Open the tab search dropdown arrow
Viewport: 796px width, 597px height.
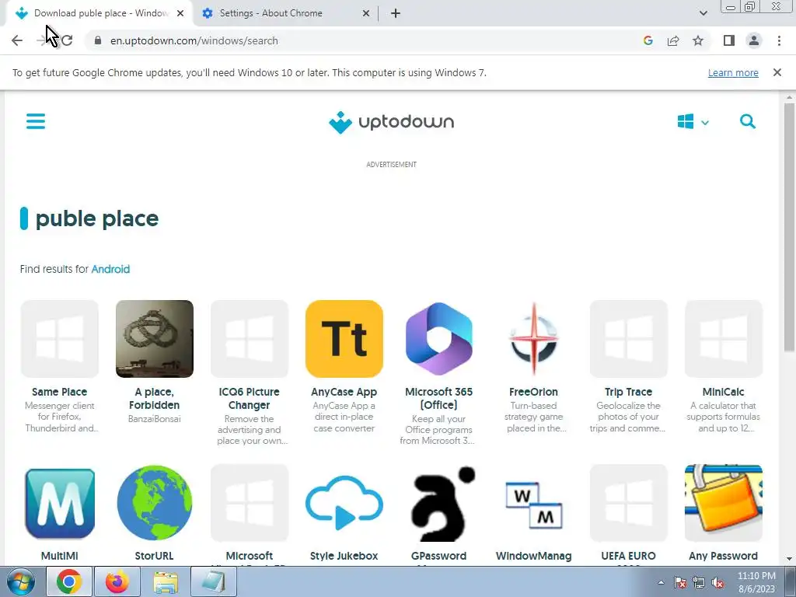click(703, 14)
